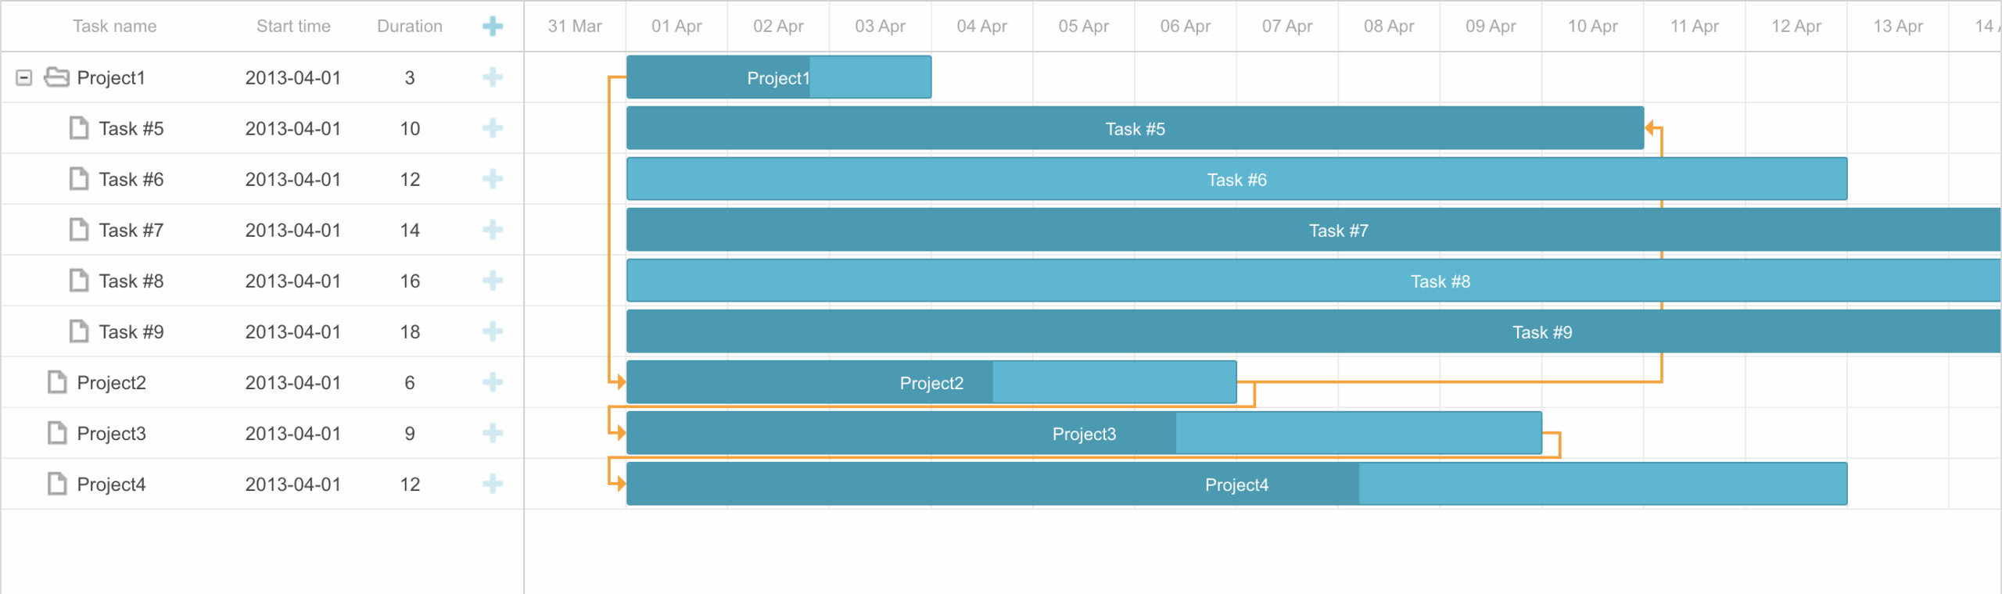Click the start date of Task #6
This screenshot has width=2002, height=594.
click(293, 179)
